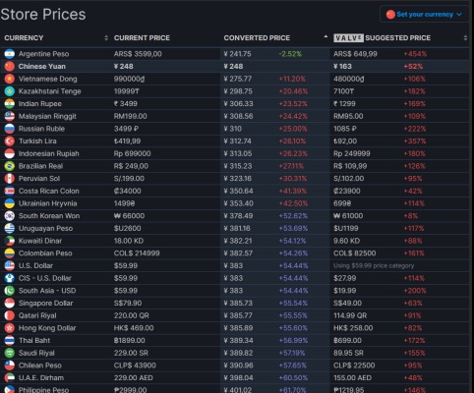Click the -2.52% converted difference
This screenshot has width=474, height=393.
pyautogui.click(x=290, y=54)
